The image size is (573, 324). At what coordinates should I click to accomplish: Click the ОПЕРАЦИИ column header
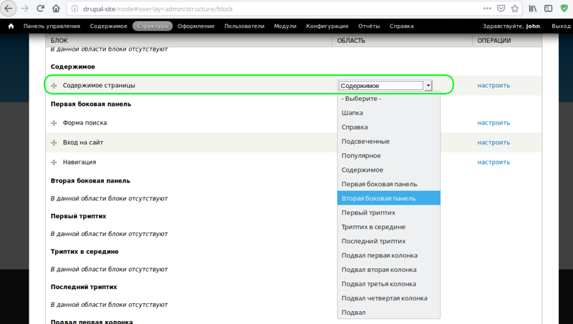494,41
